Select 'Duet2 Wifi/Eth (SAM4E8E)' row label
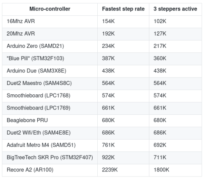This screenshot has width=206, height=182. tap(38, 133)
